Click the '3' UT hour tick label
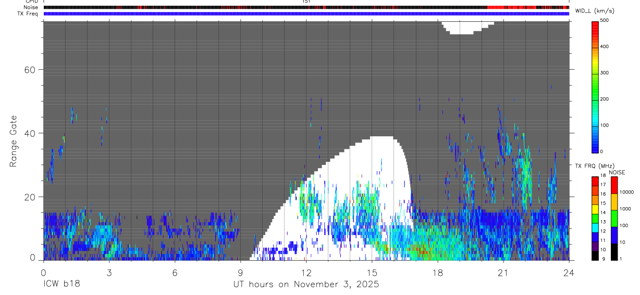The image size is (640, 295). coord(109,272)
